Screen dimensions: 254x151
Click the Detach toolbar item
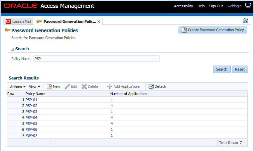point(157,86)
